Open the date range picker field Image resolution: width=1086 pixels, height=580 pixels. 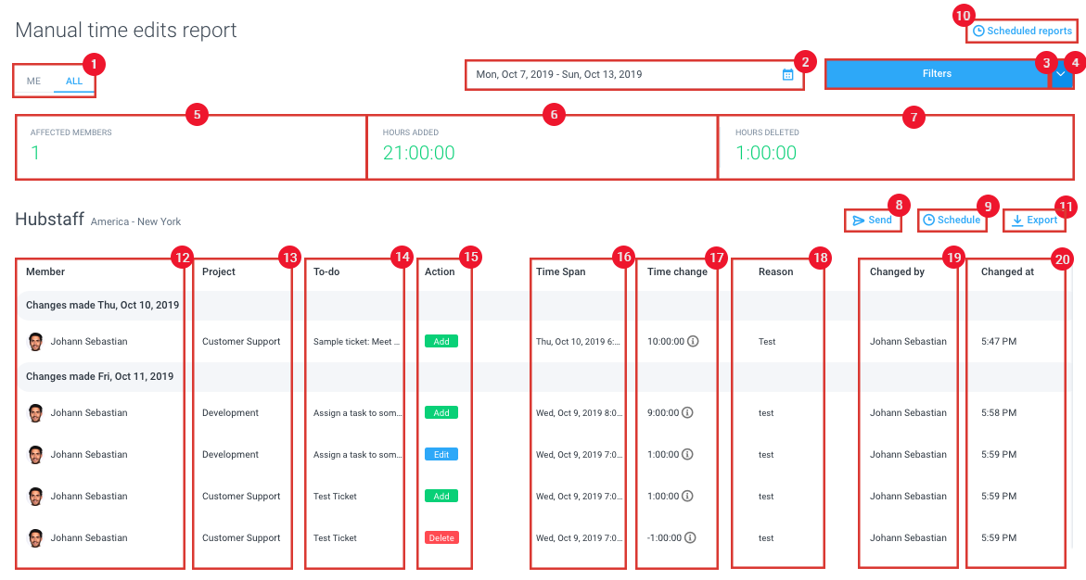pos(634,75)
